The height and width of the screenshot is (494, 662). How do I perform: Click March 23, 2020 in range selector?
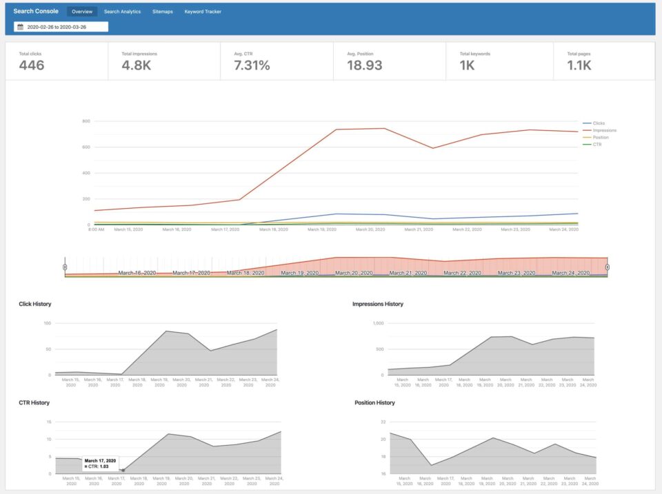coord(516,273)
